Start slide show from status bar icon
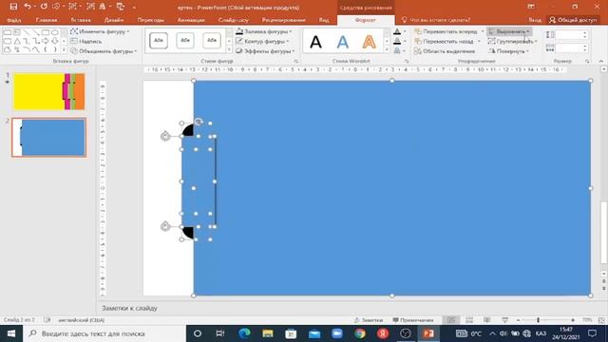Image resolution: width=608 pixels, height=342 pixels. click(504, 320)
